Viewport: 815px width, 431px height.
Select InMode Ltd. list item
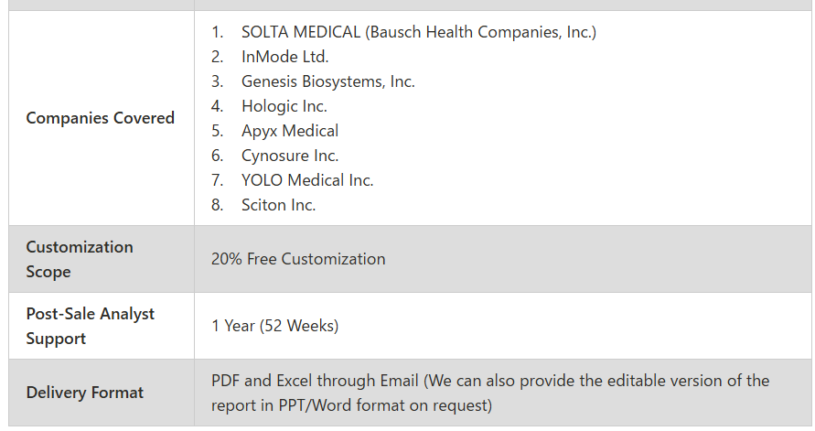coord(284,57)
